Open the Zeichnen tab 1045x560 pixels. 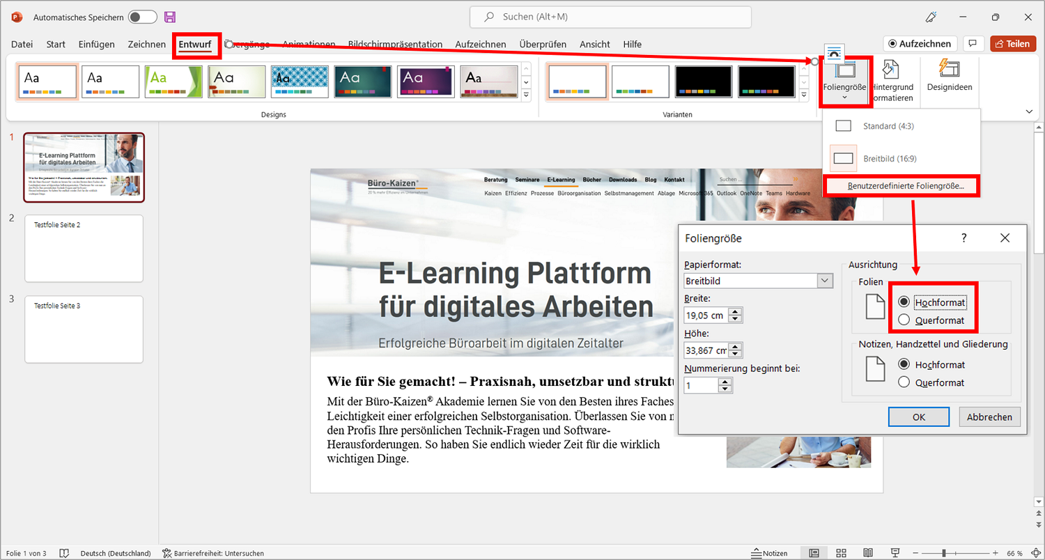(x=146, y=44)
